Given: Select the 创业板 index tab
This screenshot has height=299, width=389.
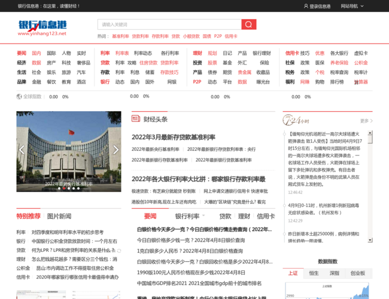Looking at the screenshot, I should [x=357, y=273].
